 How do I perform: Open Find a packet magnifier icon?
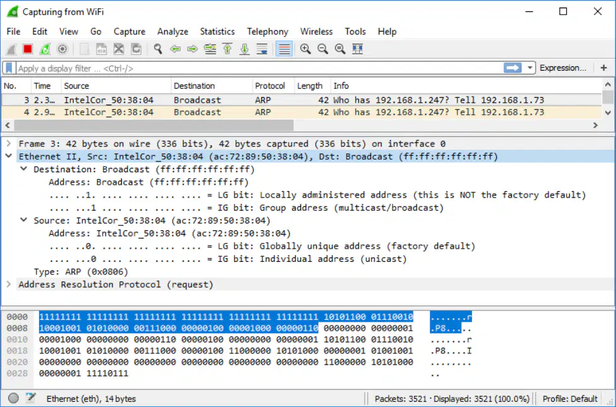[x=158, y=49]
